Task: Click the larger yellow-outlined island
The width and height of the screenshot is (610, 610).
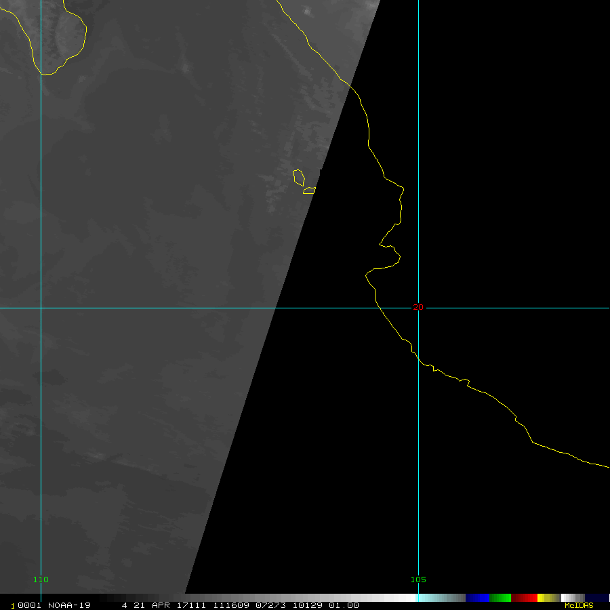Action: tap(298, 178)
